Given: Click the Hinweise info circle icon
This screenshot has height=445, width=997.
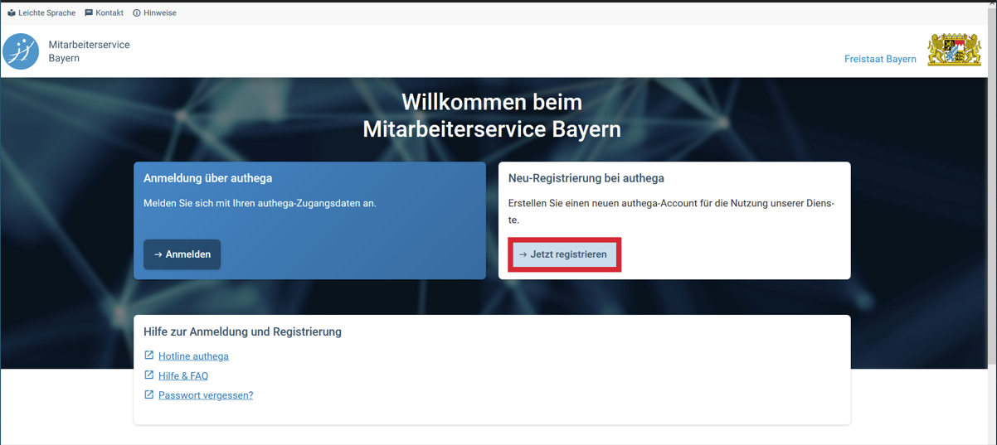Looking at the screenshot, I should tap(137, 13).
